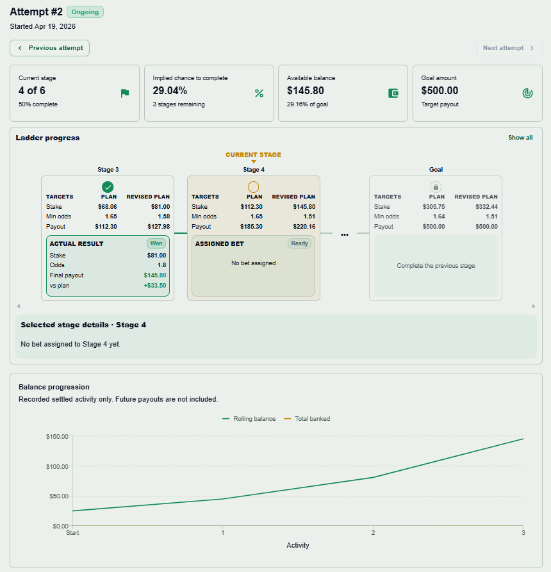This screenshot has height=572, width=551.
Task: Click Stage 4 plan min odds 1.65
Action: [x=256, y=217]
